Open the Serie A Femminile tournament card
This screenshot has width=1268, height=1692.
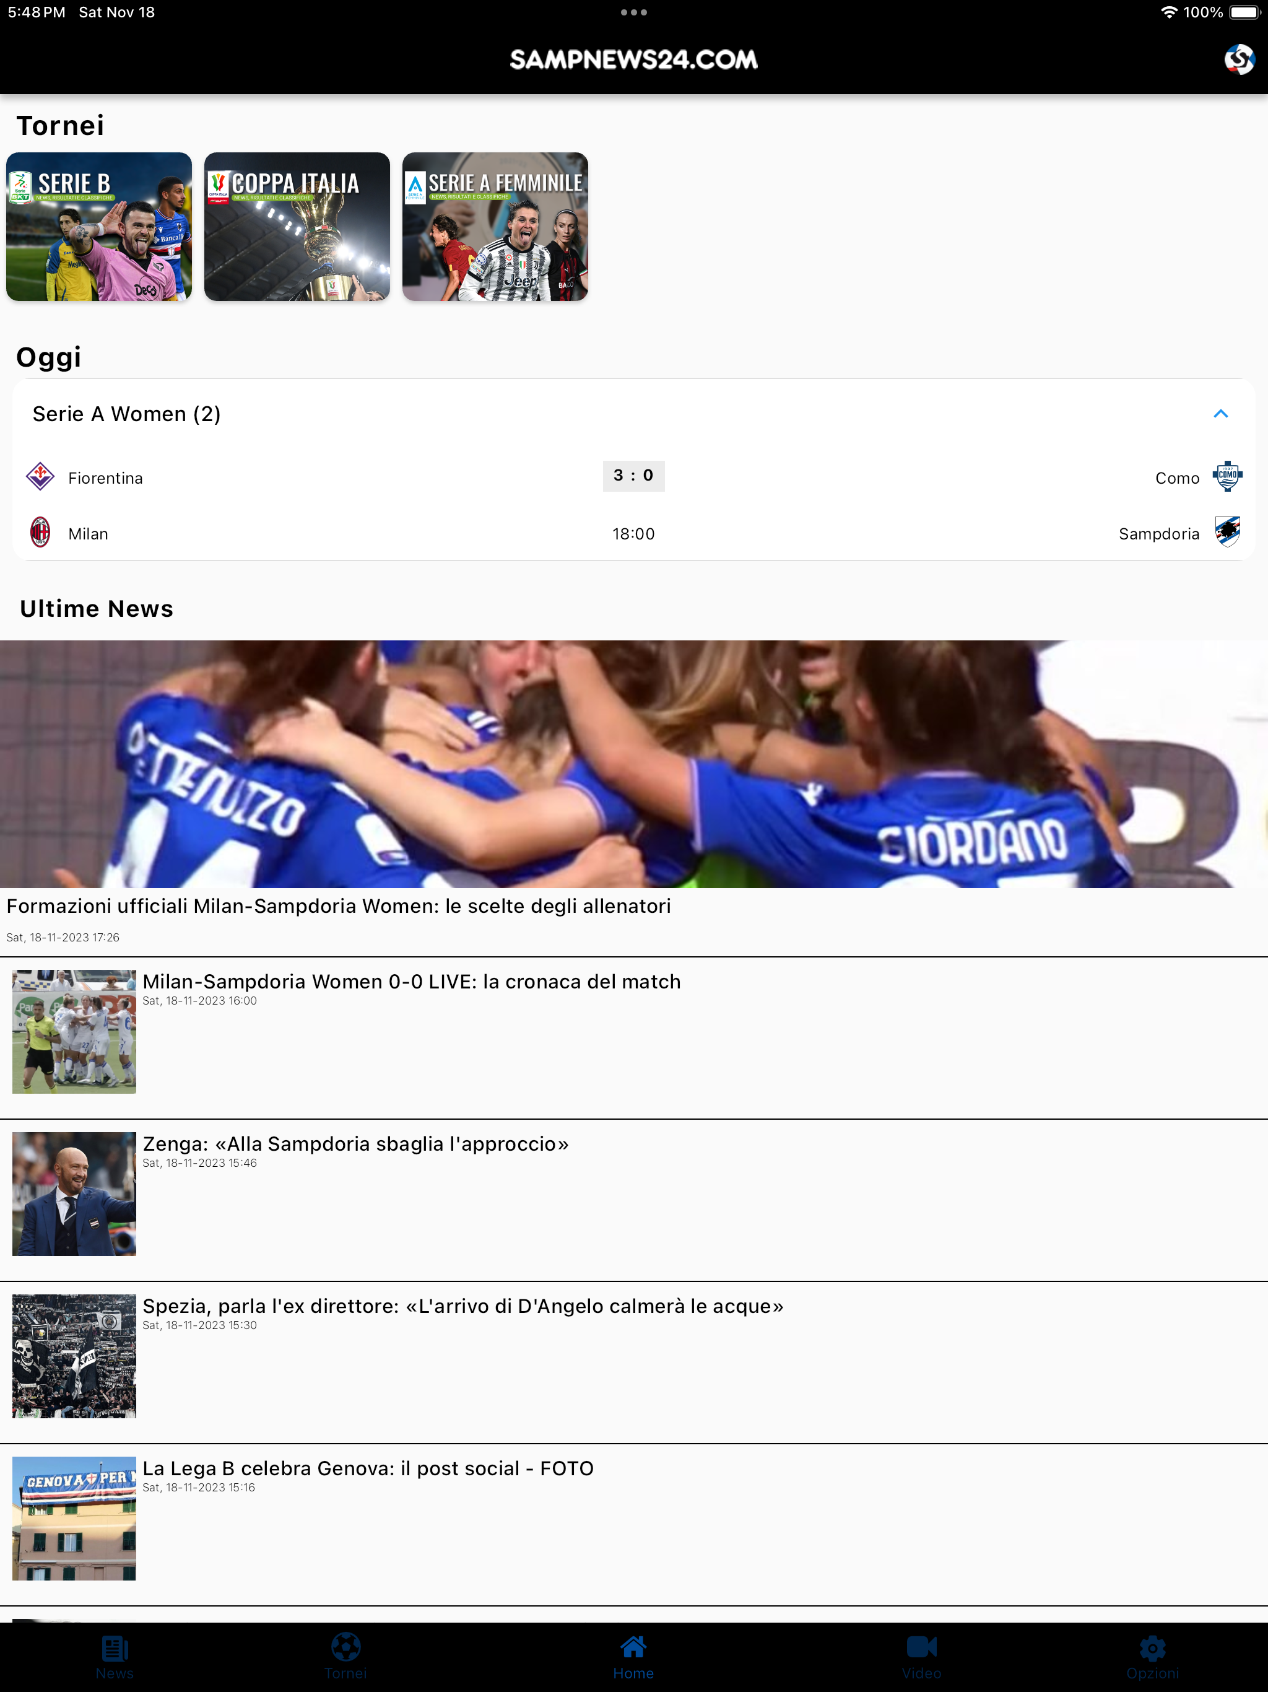(495, 227)
